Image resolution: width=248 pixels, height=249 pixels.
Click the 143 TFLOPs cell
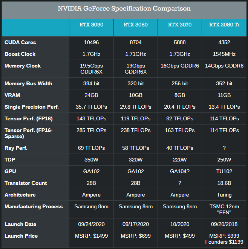pyautogui.click(x=91, y=119)
